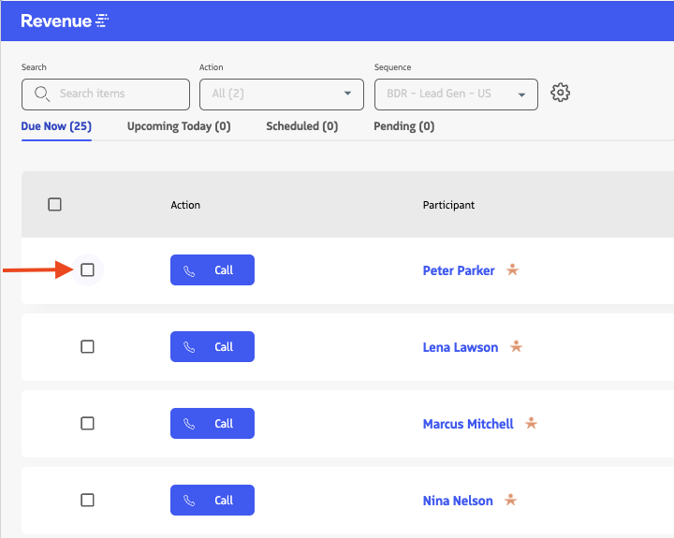
Task: Open Marcus Mitchell participant link
Action: (468, 424)
